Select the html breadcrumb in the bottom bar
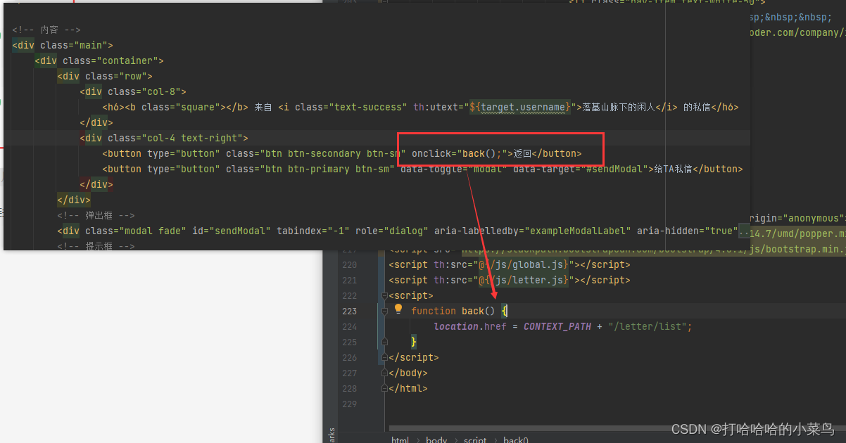This screenshot has height=443, width=846. coord(400,440)
